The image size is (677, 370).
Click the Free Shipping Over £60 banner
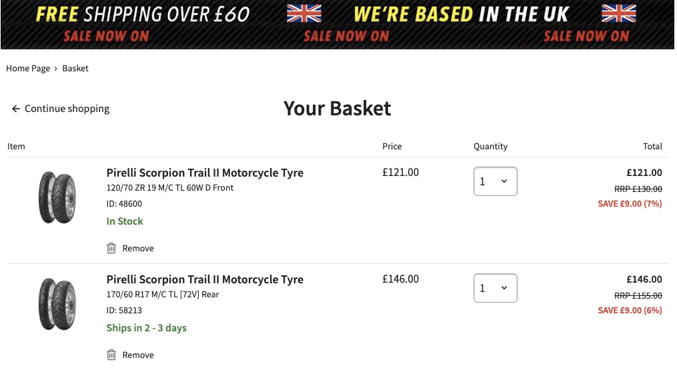(143, 14)
